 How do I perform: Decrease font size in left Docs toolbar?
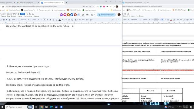[42, 20]
